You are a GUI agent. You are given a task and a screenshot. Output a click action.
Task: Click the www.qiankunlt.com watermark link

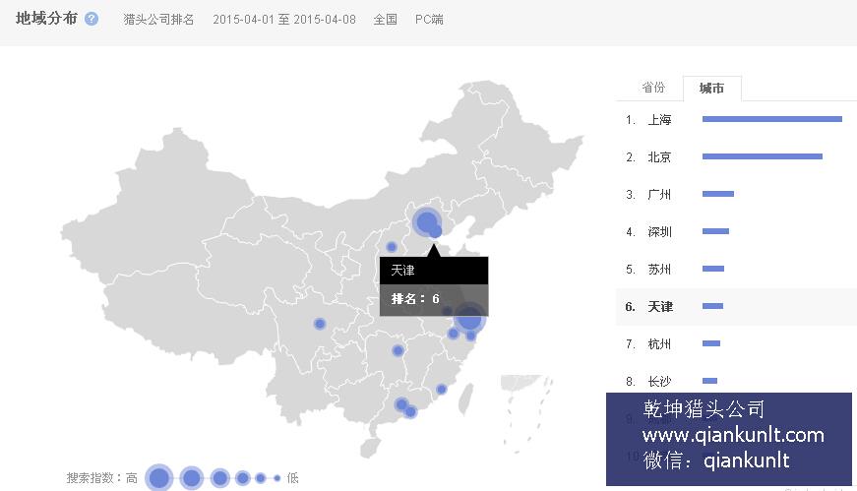(733, 435)
